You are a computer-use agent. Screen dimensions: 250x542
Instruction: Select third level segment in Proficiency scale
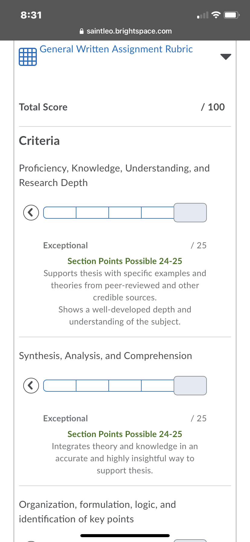tap(125, 213)
